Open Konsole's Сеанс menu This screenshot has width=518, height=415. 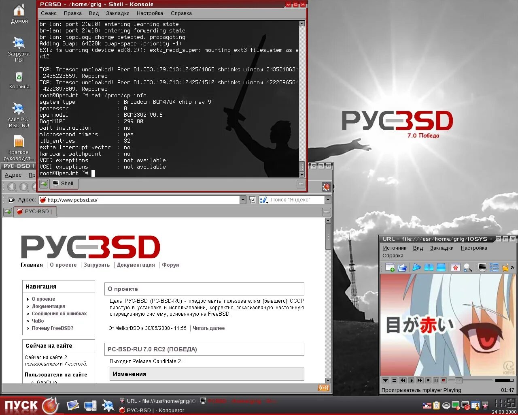[x=49, y=13]
